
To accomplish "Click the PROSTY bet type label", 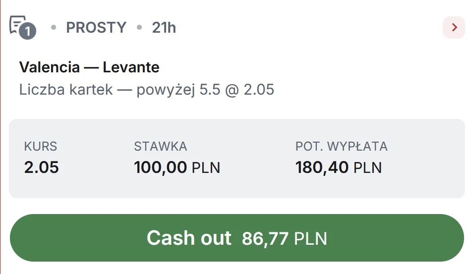I will 96,28.
